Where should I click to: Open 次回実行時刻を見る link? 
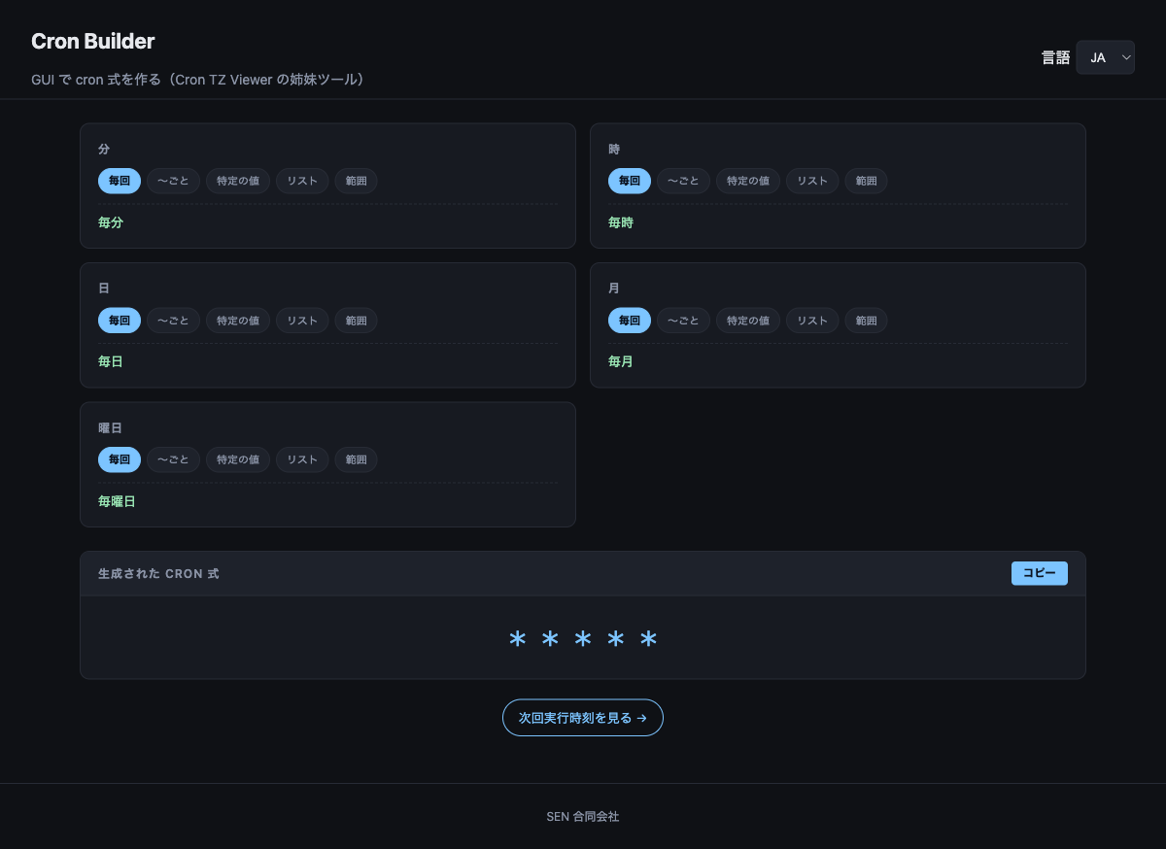click(583, 718)
